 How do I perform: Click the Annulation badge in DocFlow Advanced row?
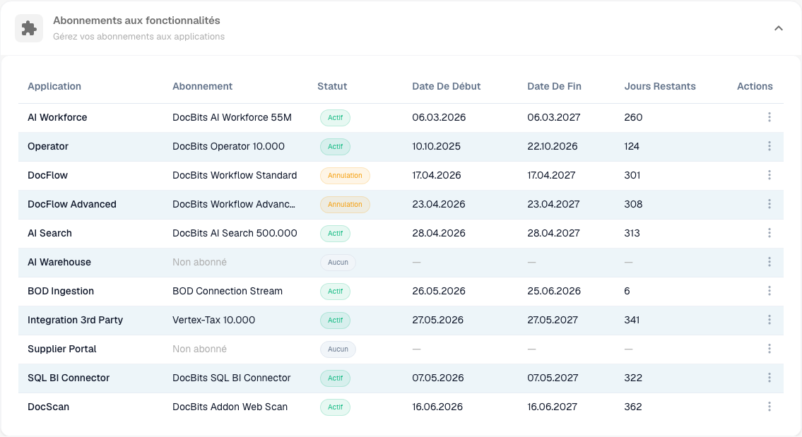(346, 205)
